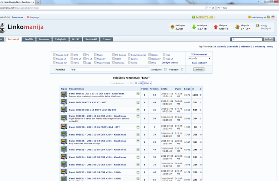The image size is (279, 181).
Task: Open the 5 zona tab
Action: point(106,39)
